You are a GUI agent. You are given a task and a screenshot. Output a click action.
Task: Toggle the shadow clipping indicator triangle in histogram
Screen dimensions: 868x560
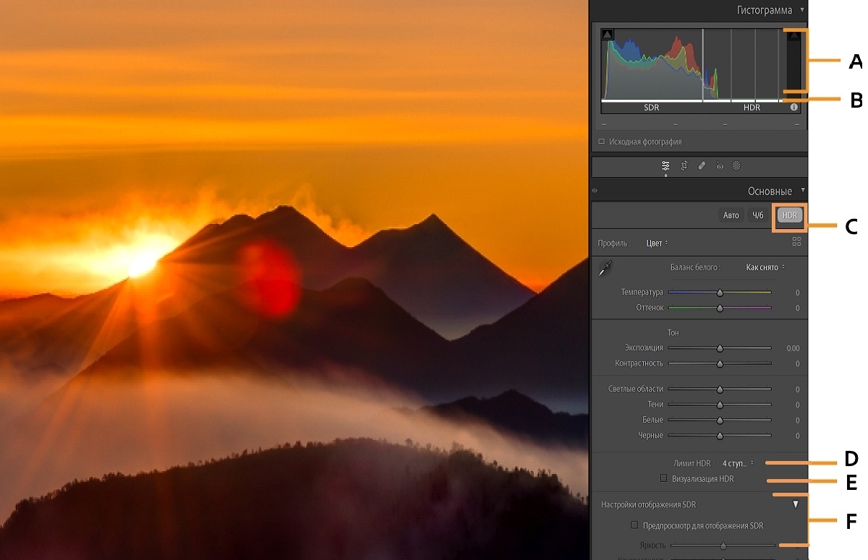608,34
